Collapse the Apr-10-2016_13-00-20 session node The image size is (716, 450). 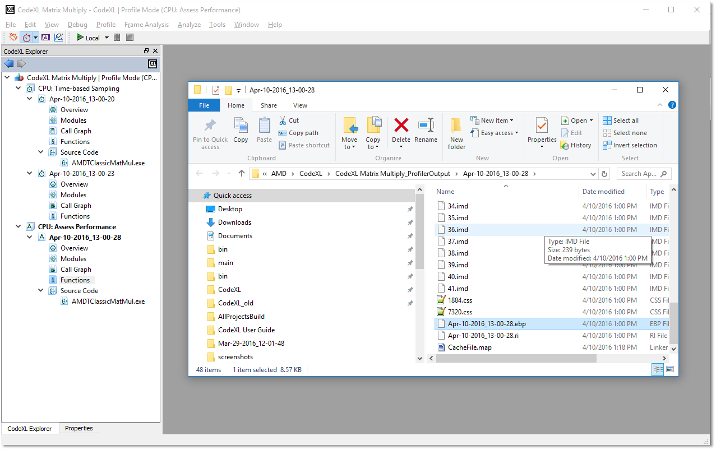30,99
